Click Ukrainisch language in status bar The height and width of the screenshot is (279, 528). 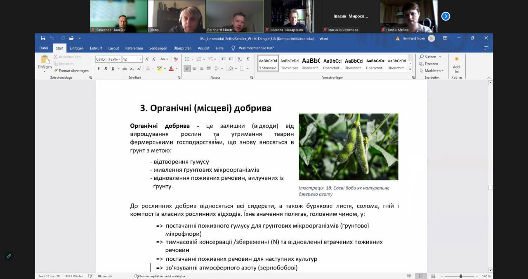pos(105,276)
